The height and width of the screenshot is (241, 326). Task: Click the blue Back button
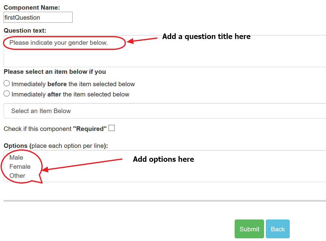[278, 229]
